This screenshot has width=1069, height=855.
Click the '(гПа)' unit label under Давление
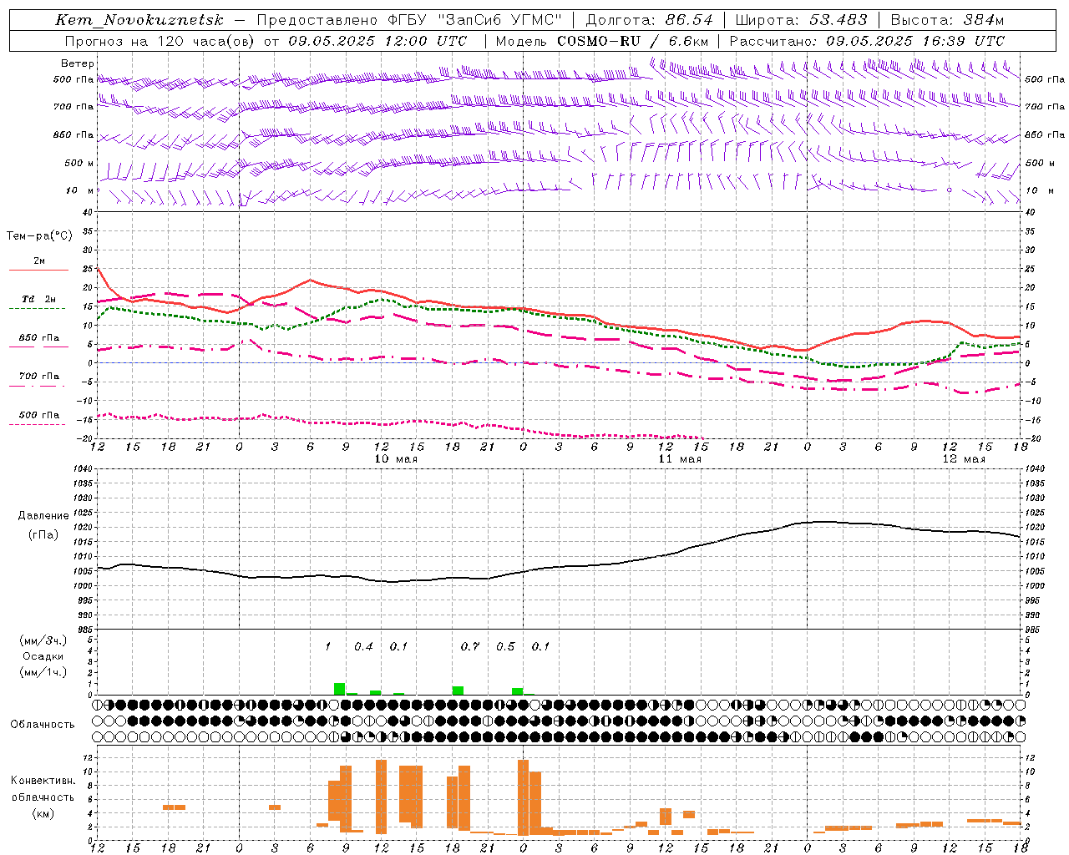coord(43,535)
